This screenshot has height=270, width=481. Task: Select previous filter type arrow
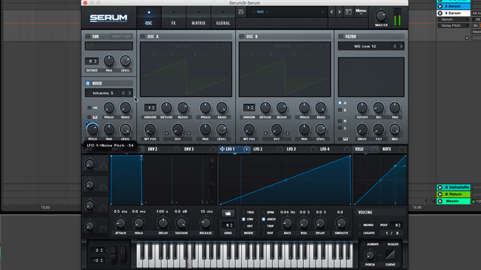395,46
